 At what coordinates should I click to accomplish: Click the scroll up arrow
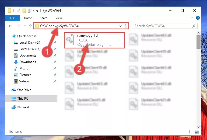click(x=198, y=33)
